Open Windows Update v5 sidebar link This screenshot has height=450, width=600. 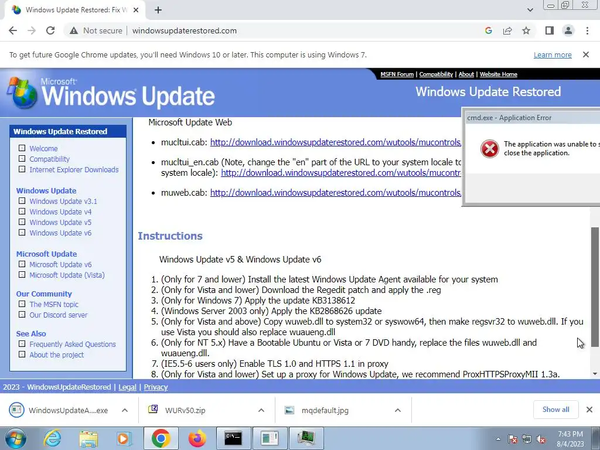click(x=60, y=222)
